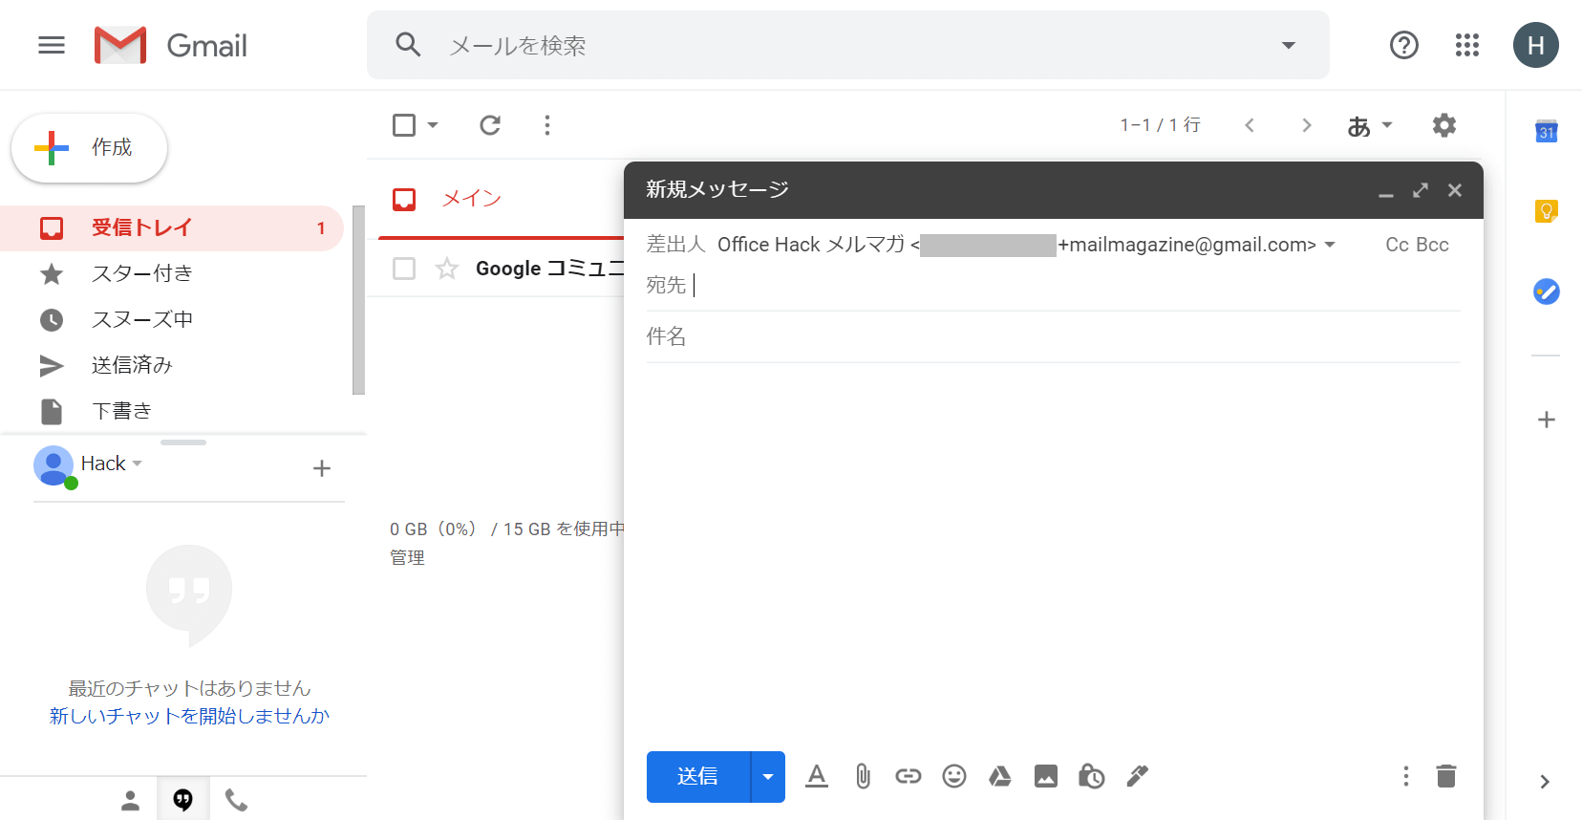Add Bcc recipients
Image resolution: width=1582 pixels, height=820 pixels.
(x=1432, y=245)
